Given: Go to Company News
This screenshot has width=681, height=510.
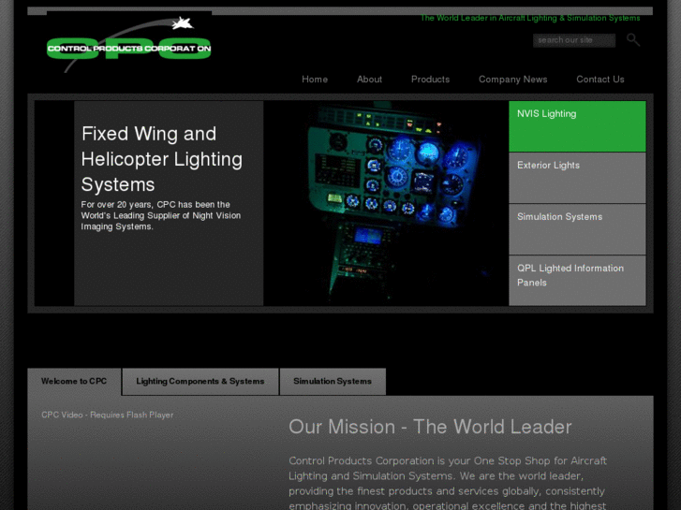Looking at the screenshot, I should [513, 80].
